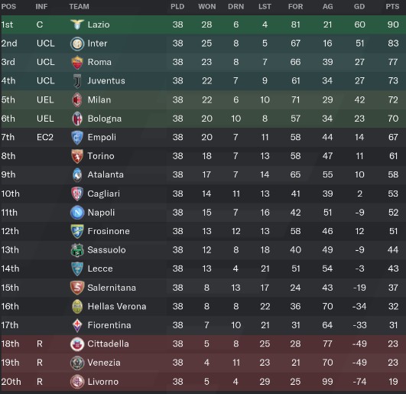Screen dimensions: 406x394
Task: Open the Hellas Verona team link
Action: tap(117, 307)
